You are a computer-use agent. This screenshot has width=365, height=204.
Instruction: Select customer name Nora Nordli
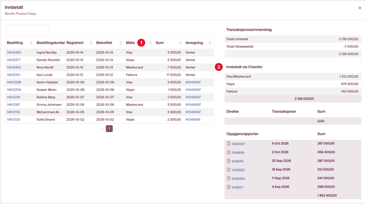click(45, 67)
